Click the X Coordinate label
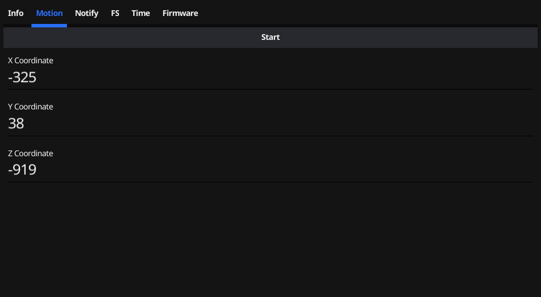 point(31,60)
